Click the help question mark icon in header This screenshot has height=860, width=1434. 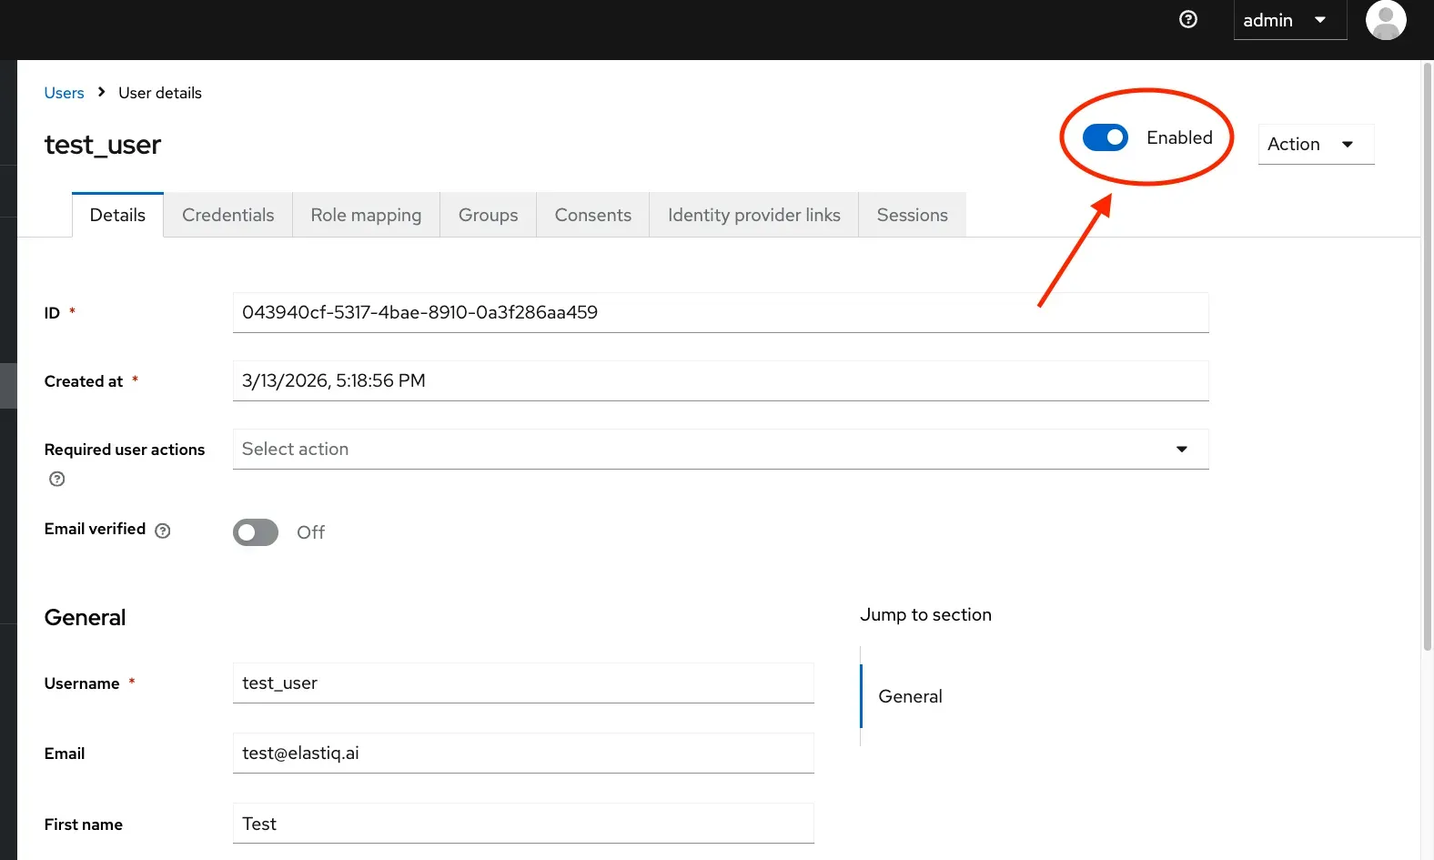tap(1187, 20)
